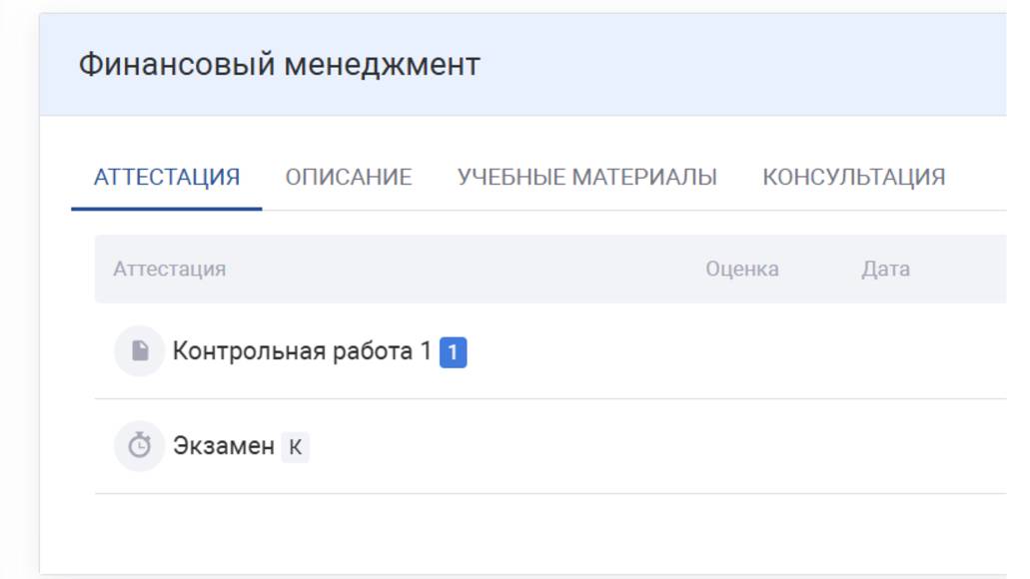This screenshot has height=579, width=1030.
Task: Click the document icon beside Контрольная работа 1
Action: point(140,351)
